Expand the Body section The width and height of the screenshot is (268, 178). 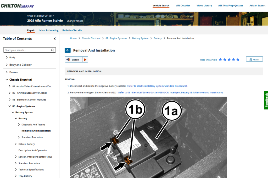point(7,57)
